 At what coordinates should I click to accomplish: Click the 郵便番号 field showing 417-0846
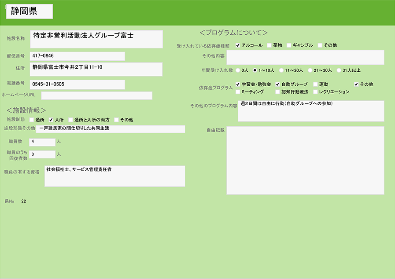pyautogui.click(x=78, y=56)
